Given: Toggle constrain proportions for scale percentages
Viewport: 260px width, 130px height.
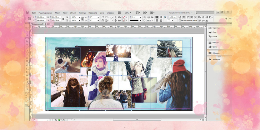Looking at the screenshot, I should tap(82, 19).
